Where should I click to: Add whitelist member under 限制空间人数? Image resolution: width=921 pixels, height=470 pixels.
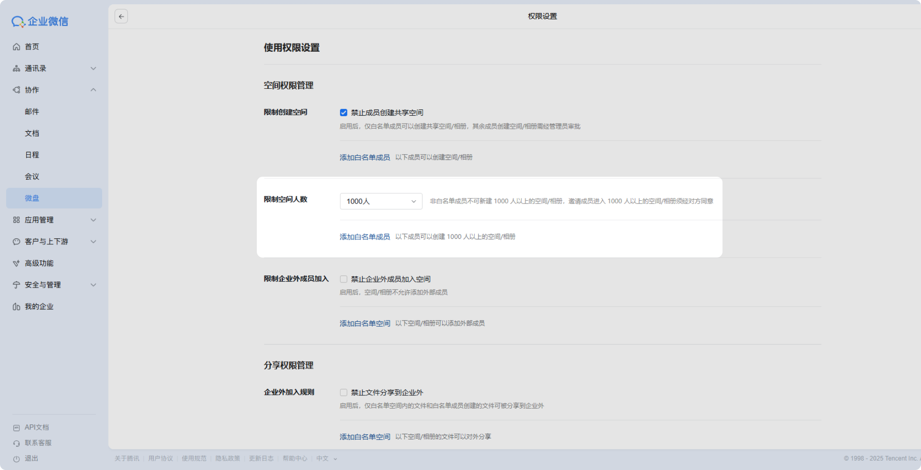point(365,237)
